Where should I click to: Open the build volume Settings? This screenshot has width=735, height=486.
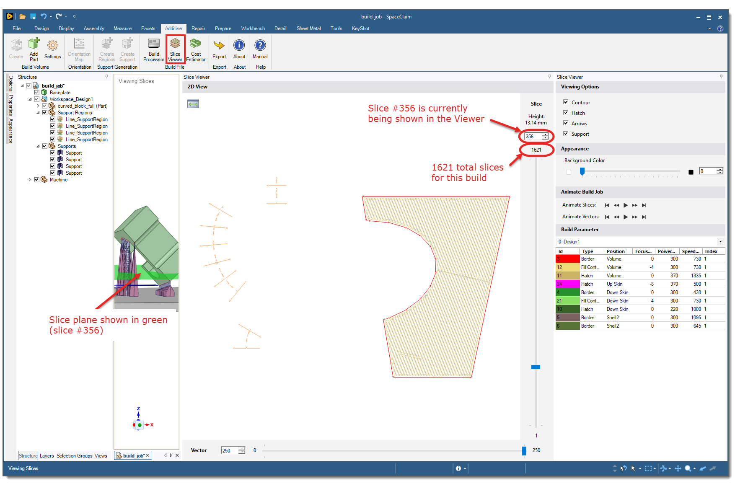(x=52, y=49)
